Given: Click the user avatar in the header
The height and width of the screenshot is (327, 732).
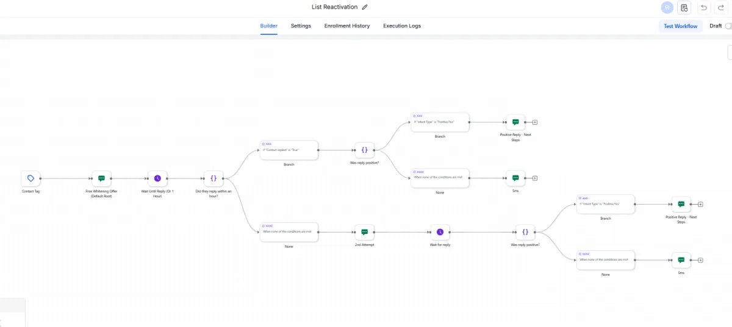Looking at the screenshot, I should [x=667, y=8].
